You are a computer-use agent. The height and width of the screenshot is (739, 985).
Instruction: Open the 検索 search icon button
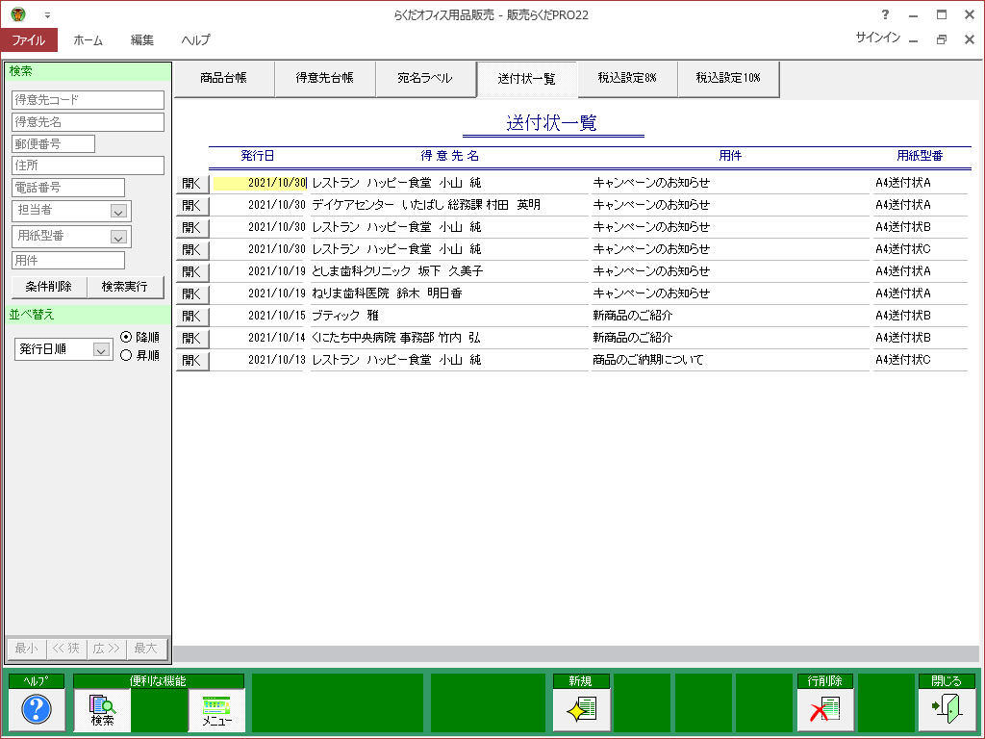pos(102,709)
